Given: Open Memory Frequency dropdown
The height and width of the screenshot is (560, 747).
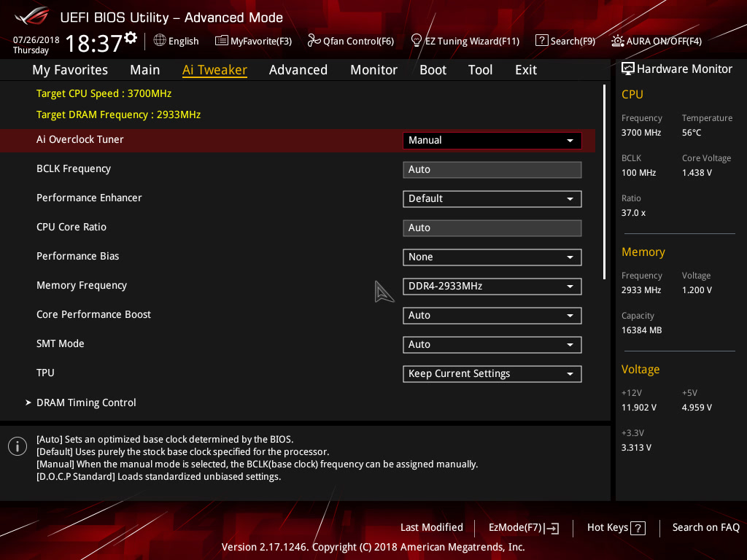Looking at the screenshot, I should (492, 286).
